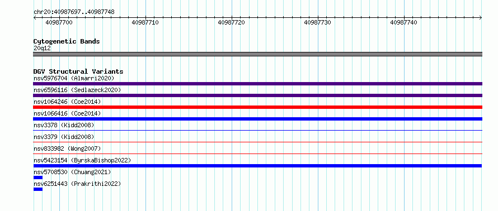Image resolution: width=498 pixels, height=211 pixels.
Task: Click nsv6251443 (Prakrithi2022) label
Action: pyautogui.click(x=77, y=184)
